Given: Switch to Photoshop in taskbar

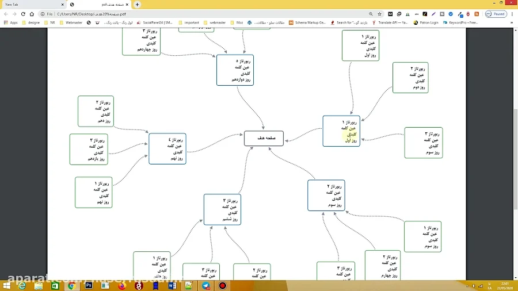Looking at the screenshot, I should pyautogui.click(x=89, y=286).
